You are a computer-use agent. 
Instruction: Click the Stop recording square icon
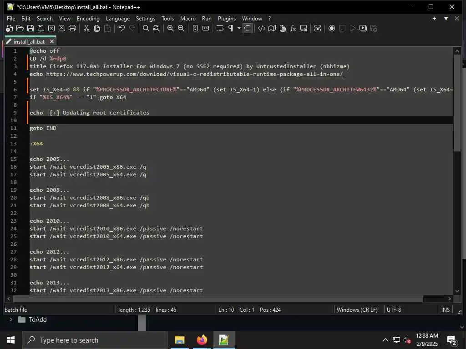tap(342, 28)
